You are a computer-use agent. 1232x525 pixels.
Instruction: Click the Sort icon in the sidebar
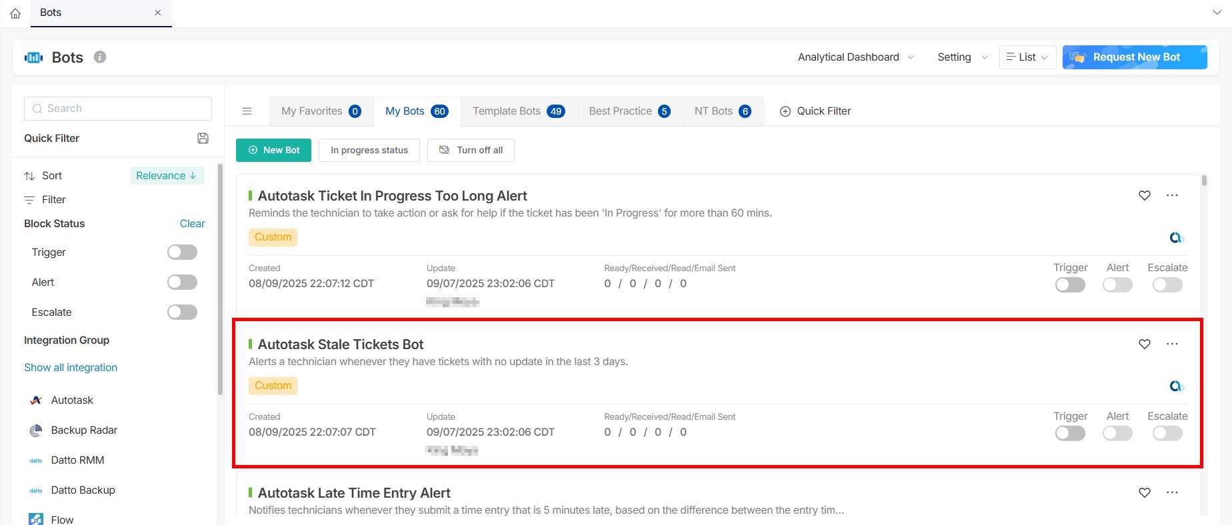(x=29, y=176)
